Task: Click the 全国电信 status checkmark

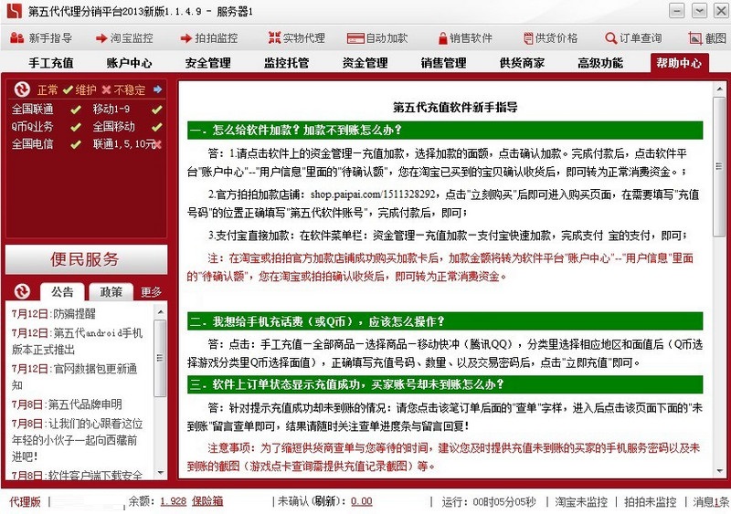Action: (x=75, y=144)
